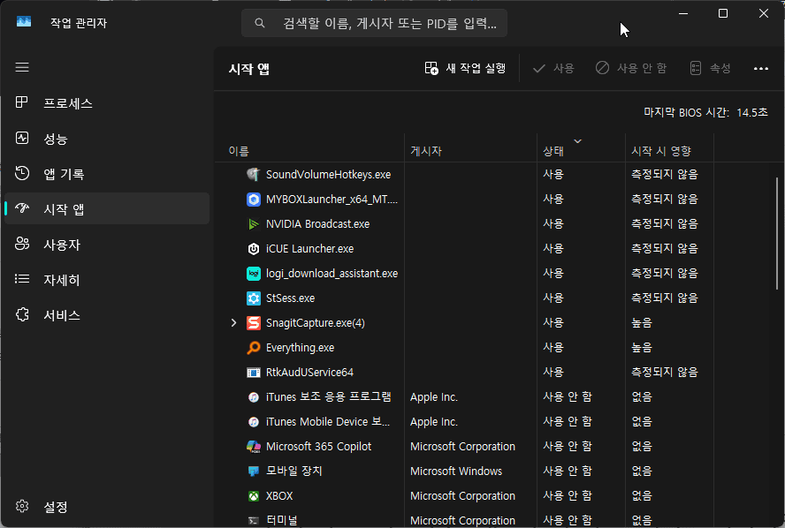Select the StSess.exe row name

point(290,298)
